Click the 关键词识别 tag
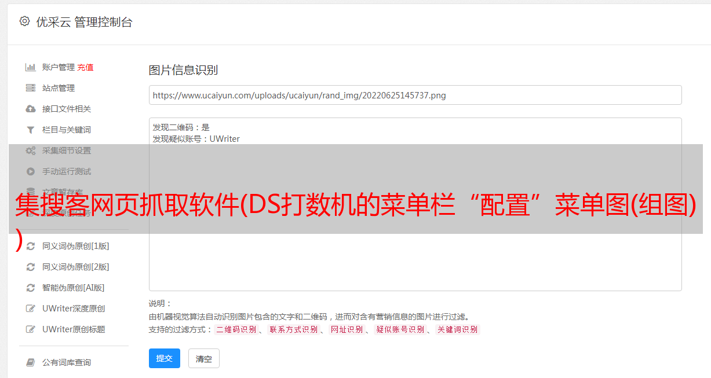 point(458,329)
